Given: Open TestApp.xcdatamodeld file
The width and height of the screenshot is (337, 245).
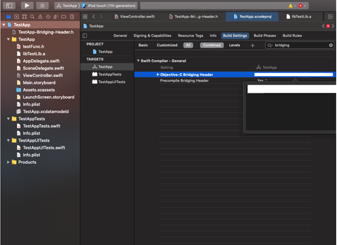Looking at the screenshot, I should pos(43,112).
